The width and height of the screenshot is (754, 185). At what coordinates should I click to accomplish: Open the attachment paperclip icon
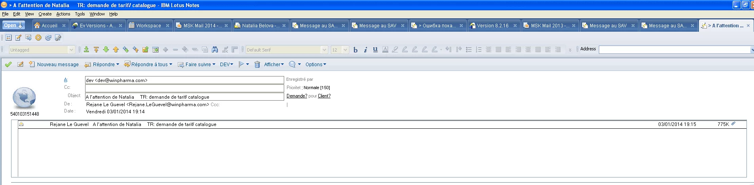(x=733, y=124)
